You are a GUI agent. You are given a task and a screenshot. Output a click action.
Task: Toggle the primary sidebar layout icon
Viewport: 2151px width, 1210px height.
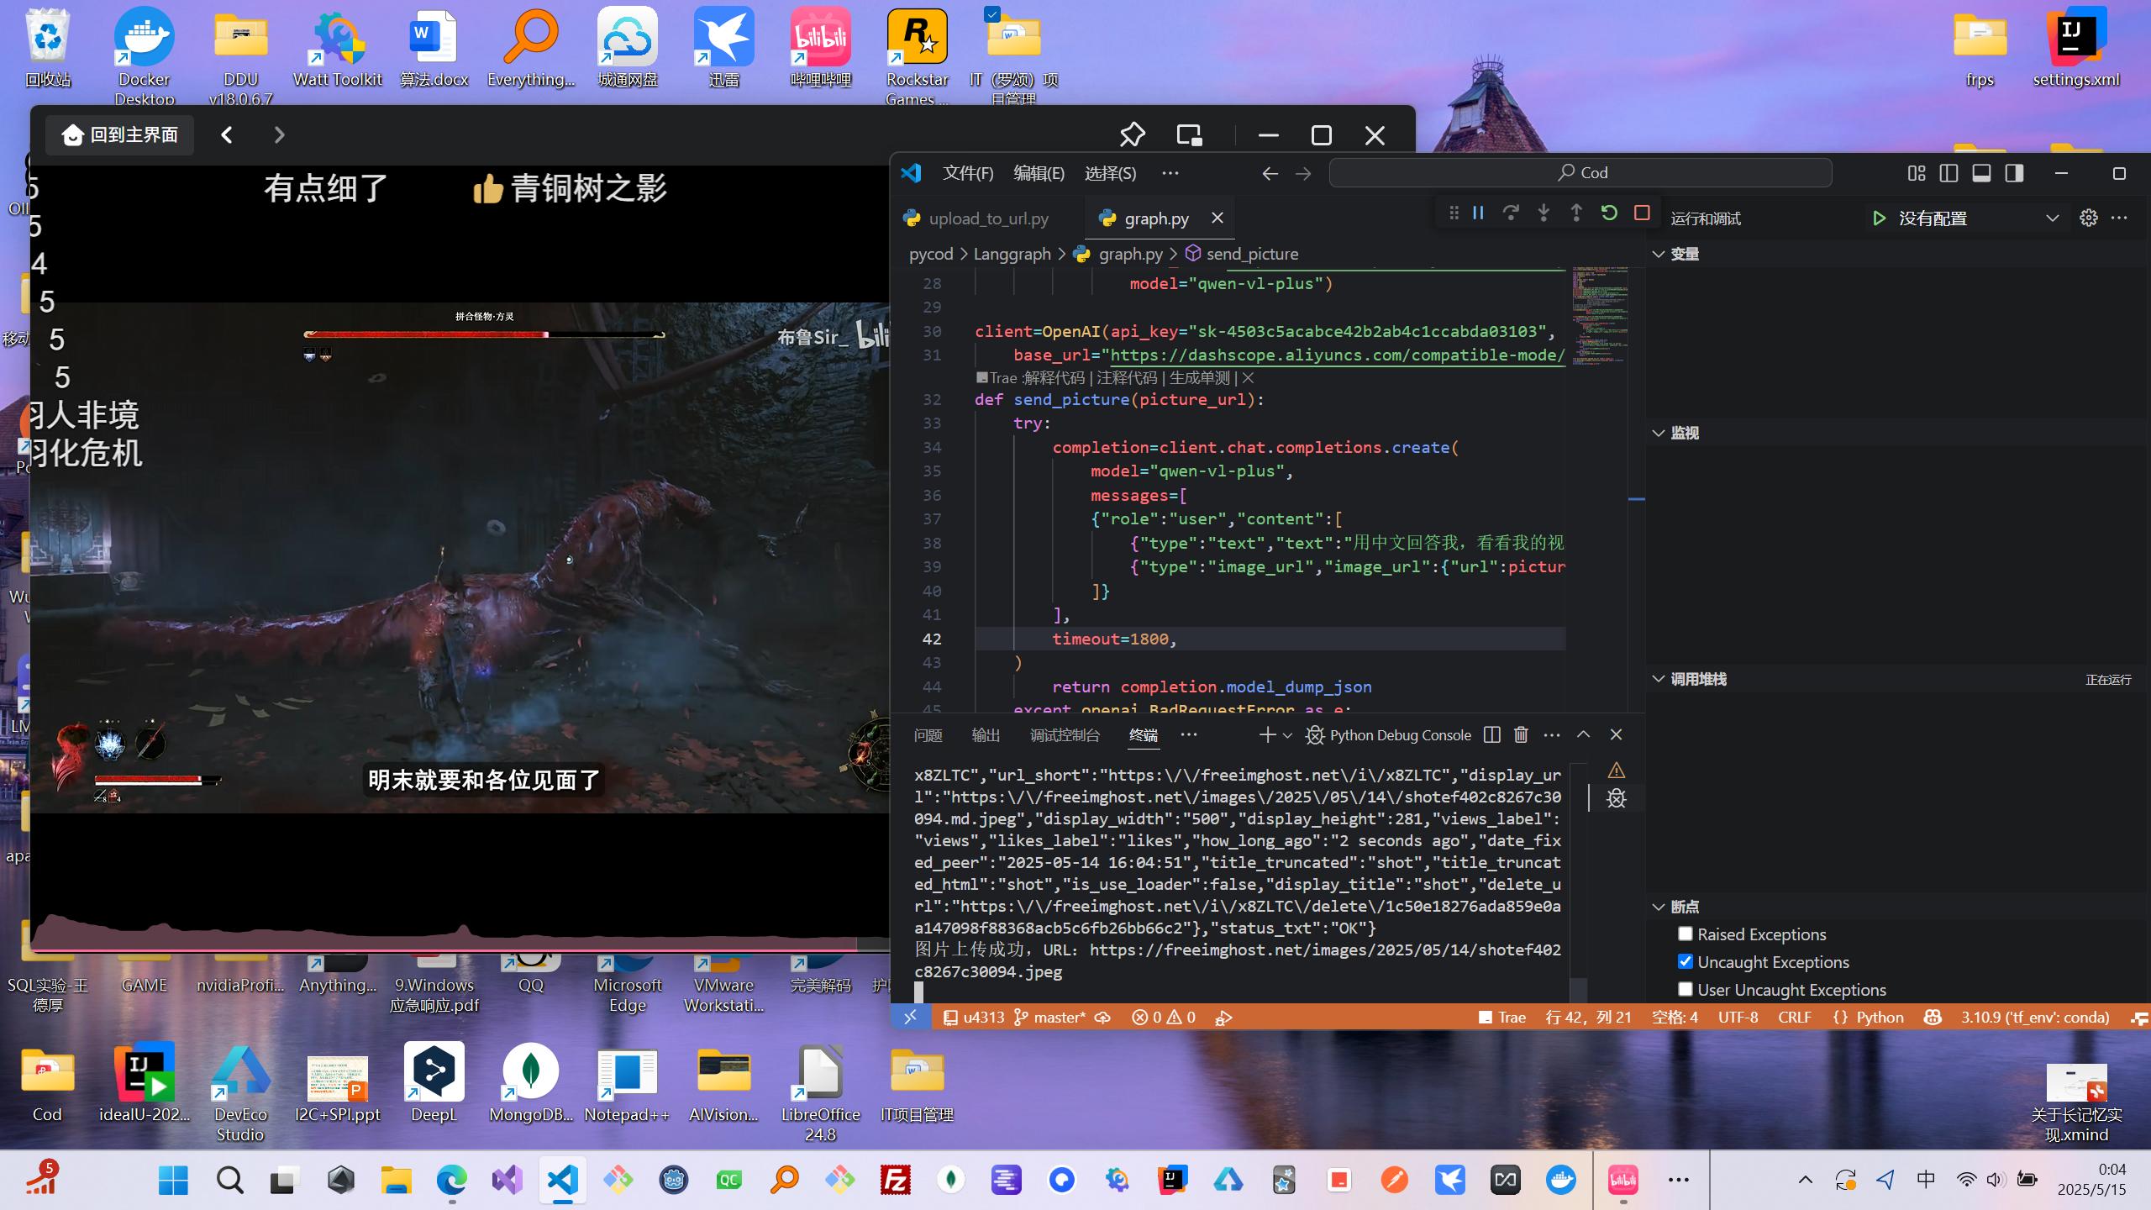point(1949,173)
